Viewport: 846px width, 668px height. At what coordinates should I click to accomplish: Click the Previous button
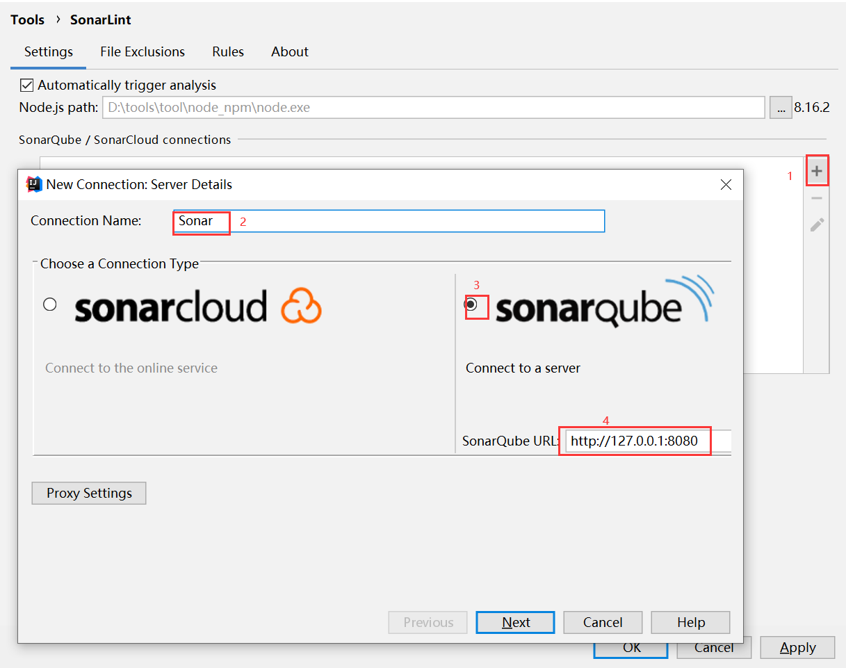tap(428, 623)
